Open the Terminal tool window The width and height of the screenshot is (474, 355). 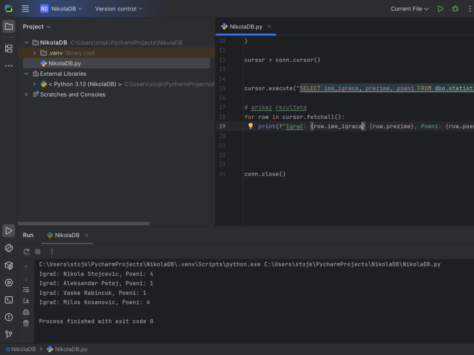(9, 300)
